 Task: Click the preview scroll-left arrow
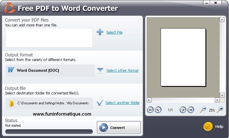(149, 100)
